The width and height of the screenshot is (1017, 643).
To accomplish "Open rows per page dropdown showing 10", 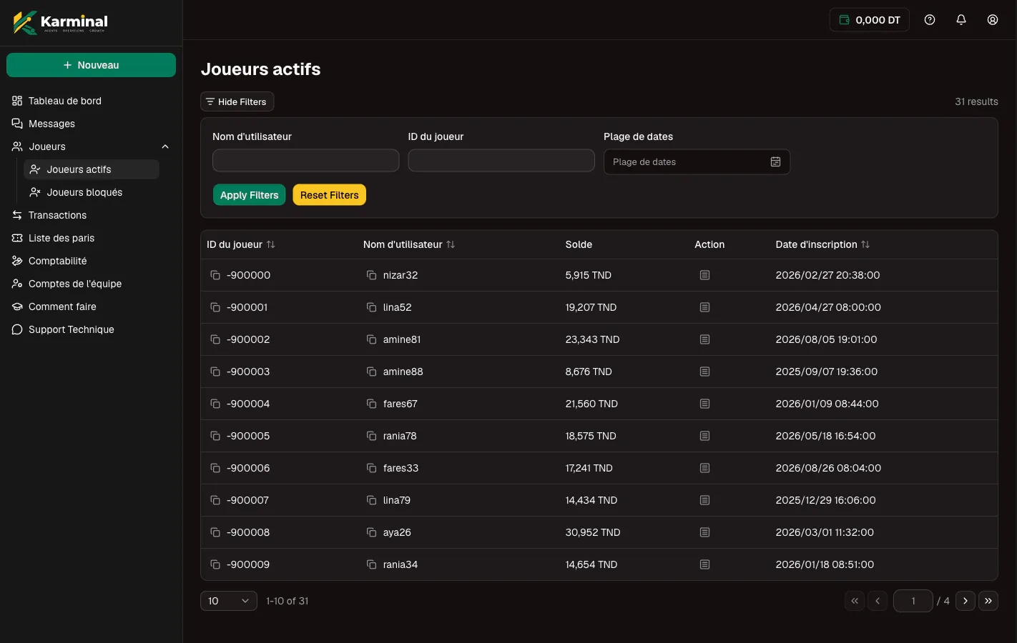I will pos(229,601).
